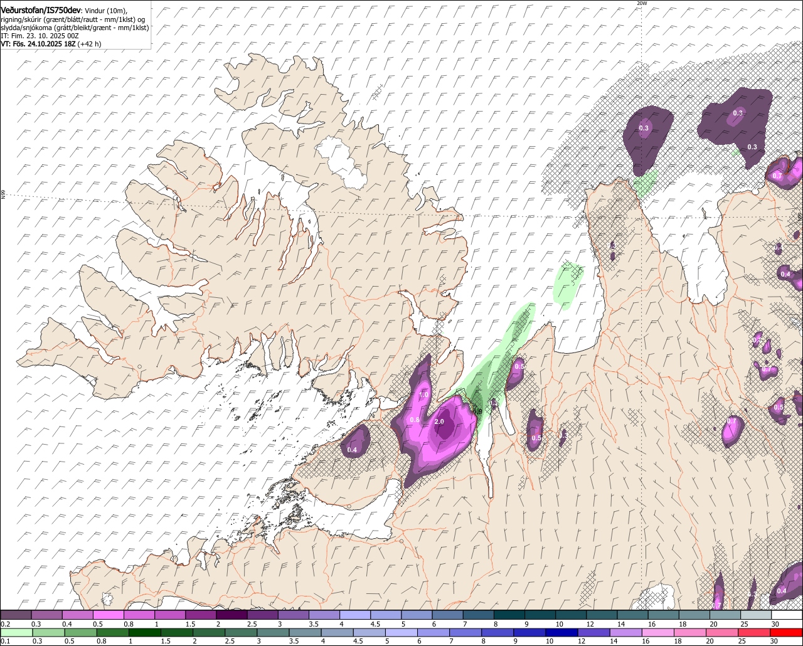This screenshot has width=803, height=646.
Task: Pick upper legend bright pink swatch 0.5–0.8
Action: tap(109, 615)
